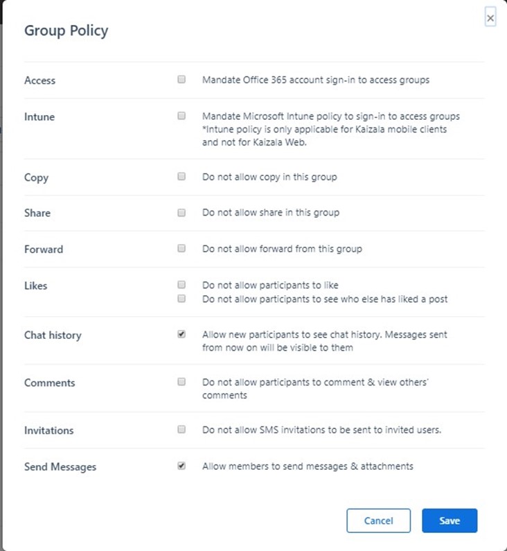Check the Microsoft Intune policy option
Screen dimensions: 507x551
point(181,116)
